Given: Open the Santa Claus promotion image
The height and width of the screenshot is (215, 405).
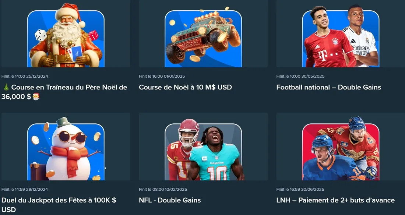Looking at the screenshot, I should click(66, 35).
